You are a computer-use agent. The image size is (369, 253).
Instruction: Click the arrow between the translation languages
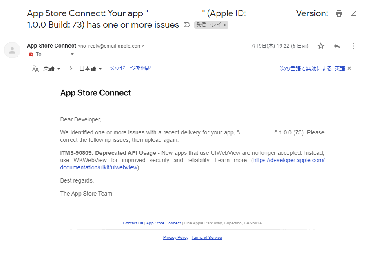click(71, 68)
